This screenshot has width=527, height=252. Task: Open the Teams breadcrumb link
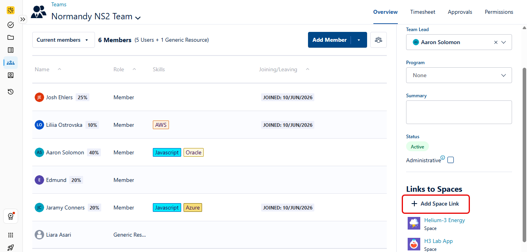pyautogui.click(x=59, y=5)
